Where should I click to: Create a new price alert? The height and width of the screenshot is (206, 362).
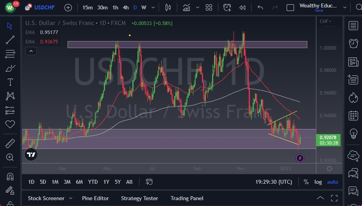(227, 8)
